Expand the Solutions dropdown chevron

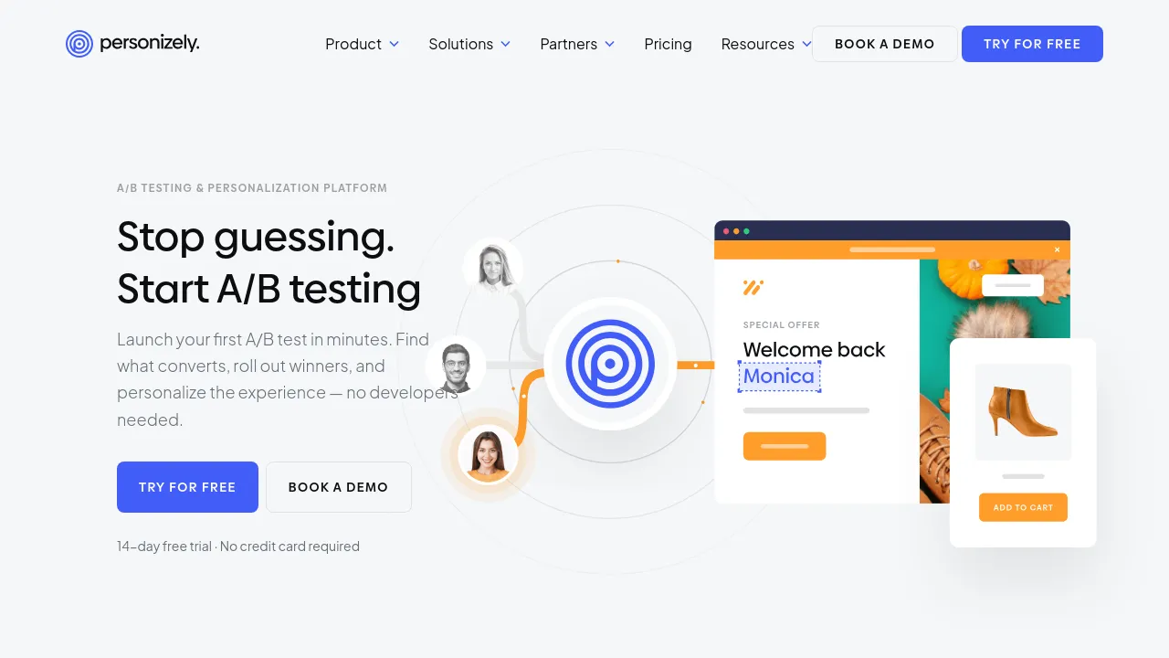pos(506,44)
